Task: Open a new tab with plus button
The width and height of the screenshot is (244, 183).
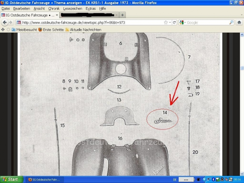Action: coord(123,15)
